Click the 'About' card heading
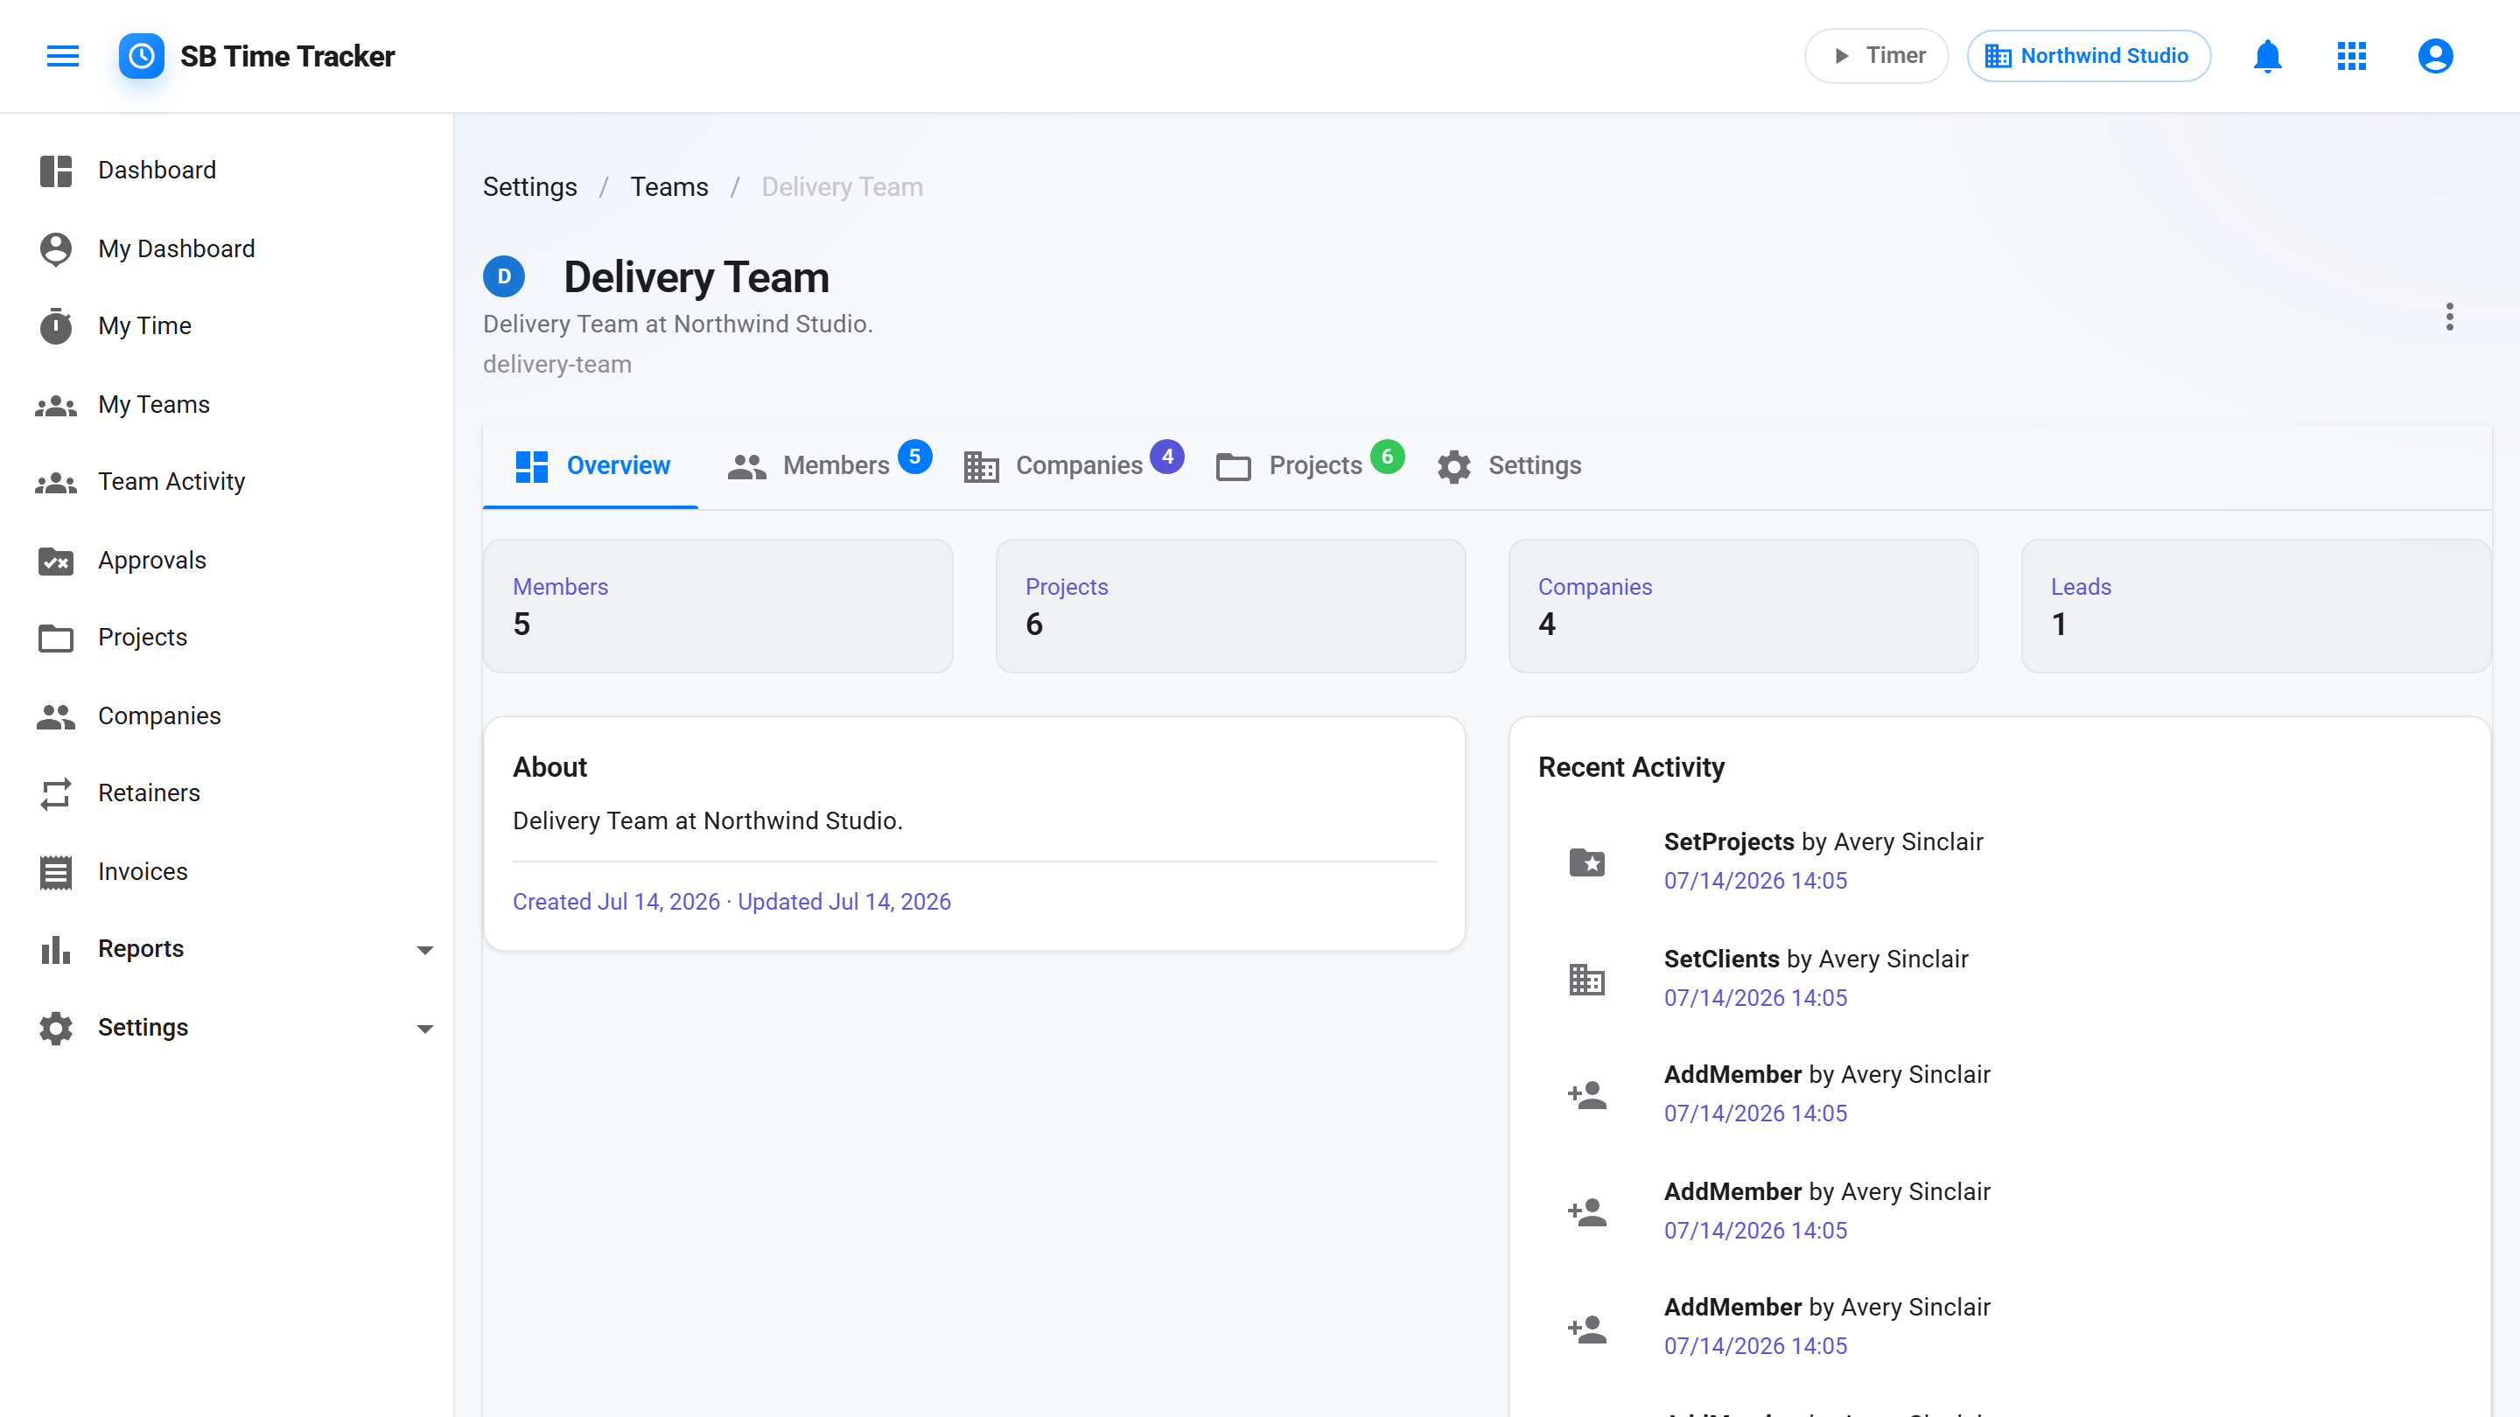Viewport: 2520px width, 1417px height. coord(549,768)
